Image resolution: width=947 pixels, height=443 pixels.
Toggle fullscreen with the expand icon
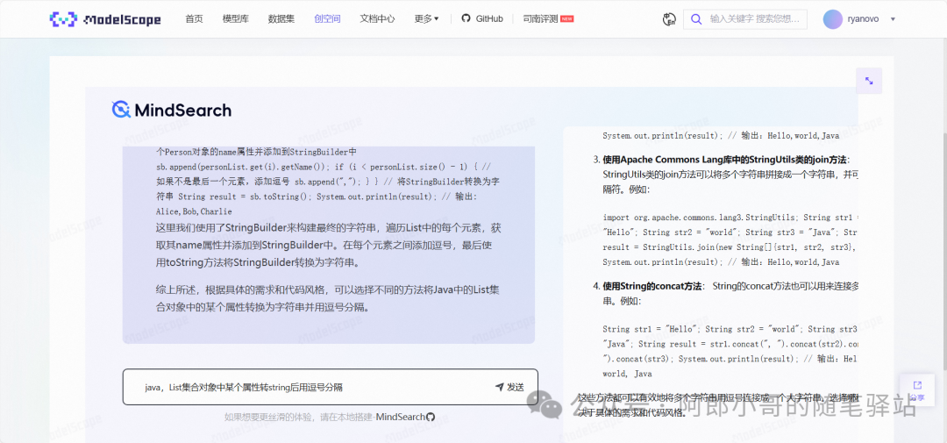pos(869,81)
